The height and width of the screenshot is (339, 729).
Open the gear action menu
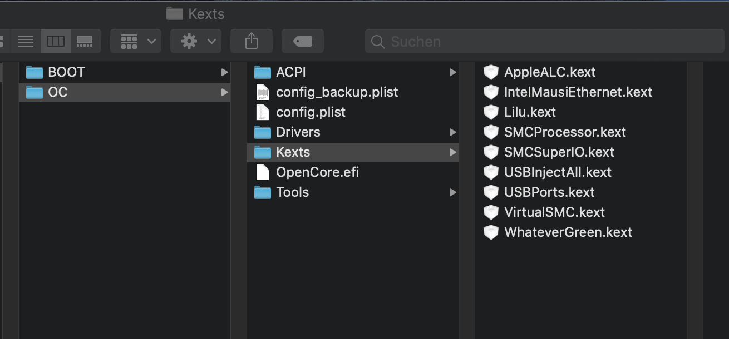tap(196, 41)
